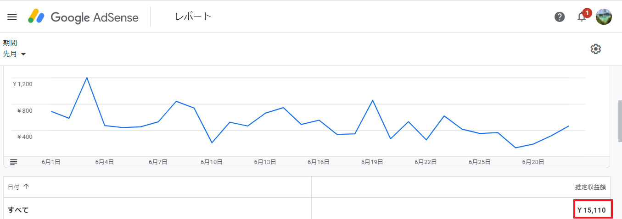Click the ¥1,200 y-axis label
622x219 pixels.
point(22,84)
